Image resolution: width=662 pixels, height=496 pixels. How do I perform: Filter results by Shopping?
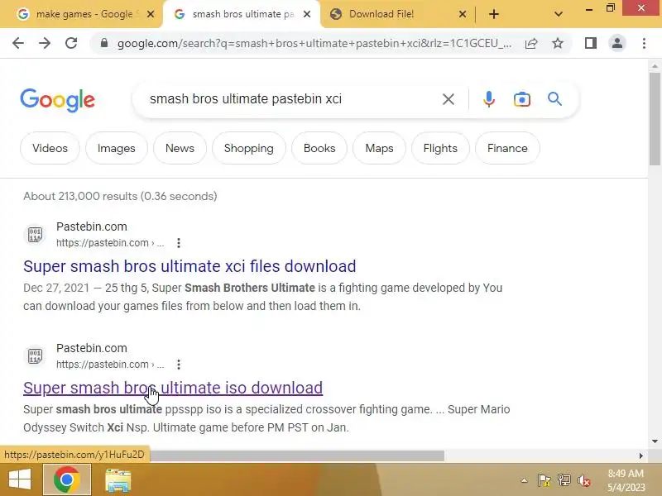click(x=249, y=148)
